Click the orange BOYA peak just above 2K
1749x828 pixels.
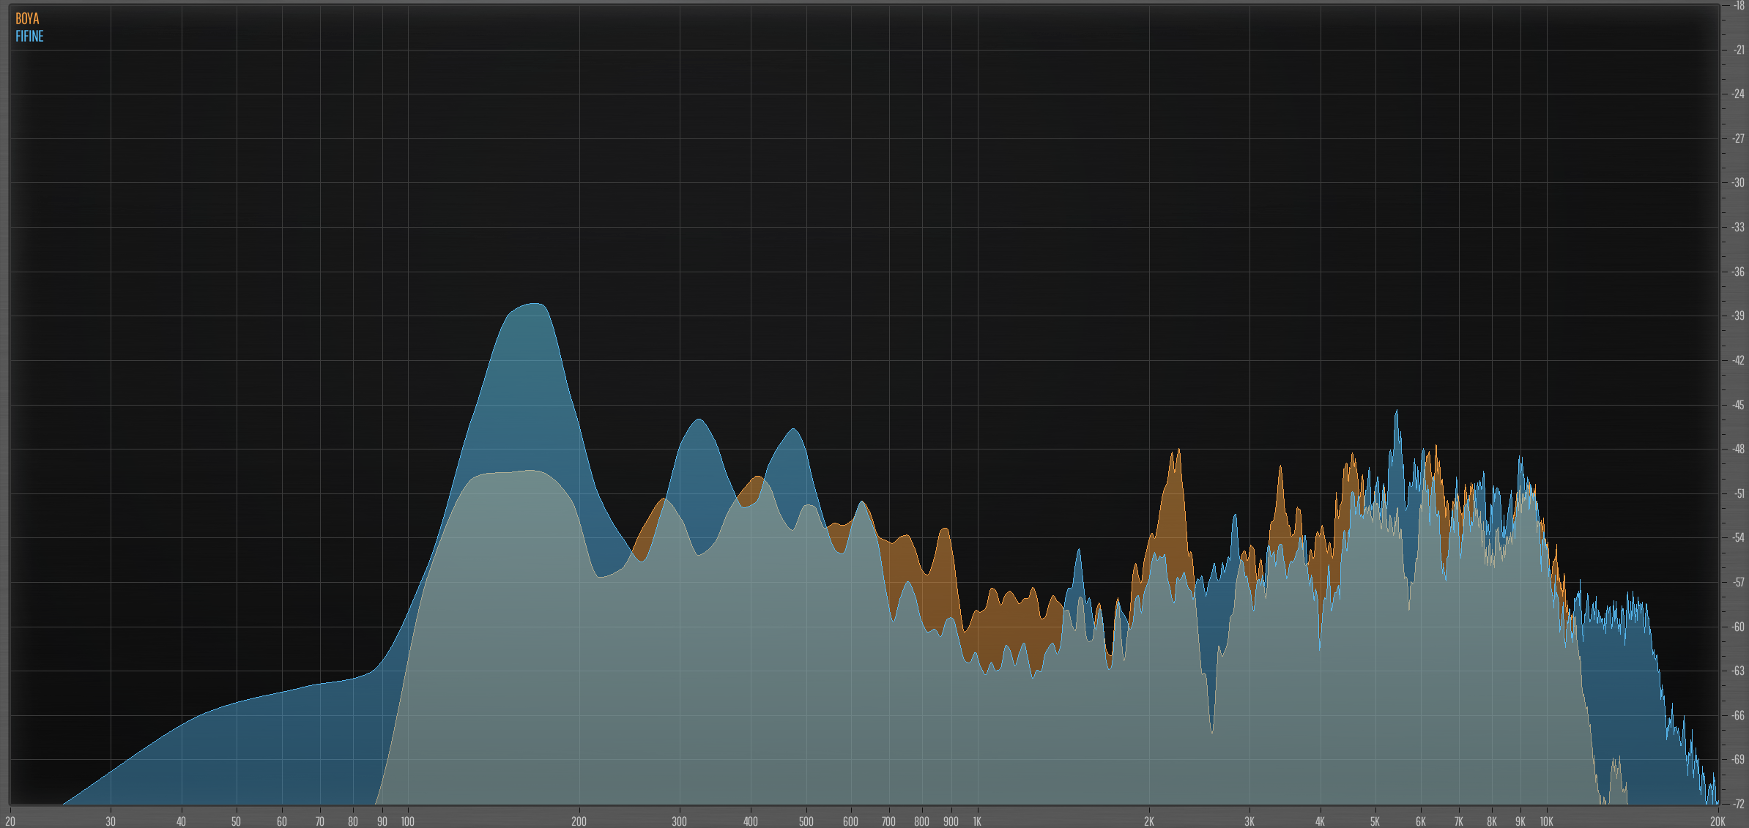click(1178, 451)
